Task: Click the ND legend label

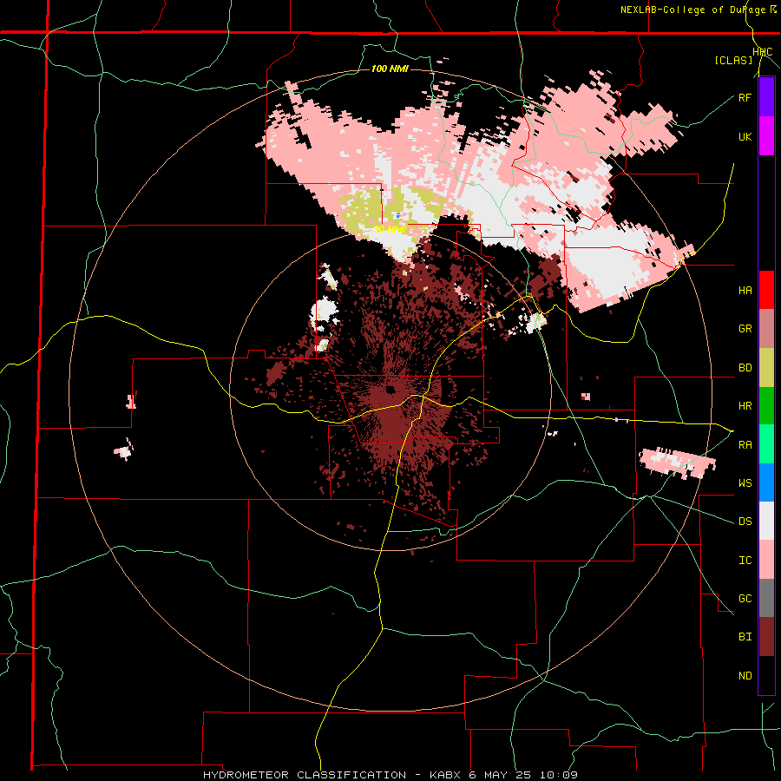Action: (745, 675)
